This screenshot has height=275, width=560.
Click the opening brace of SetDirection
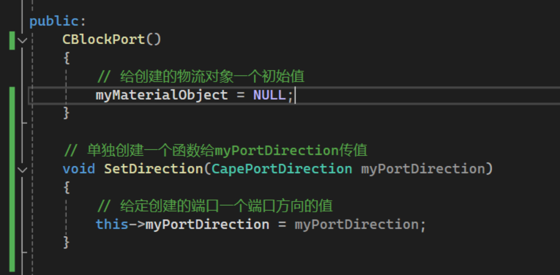tap(66, 188)
